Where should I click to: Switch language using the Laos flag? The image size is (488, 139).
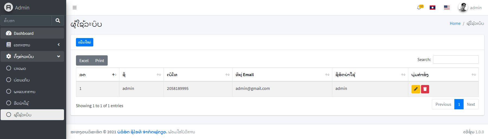432,8
